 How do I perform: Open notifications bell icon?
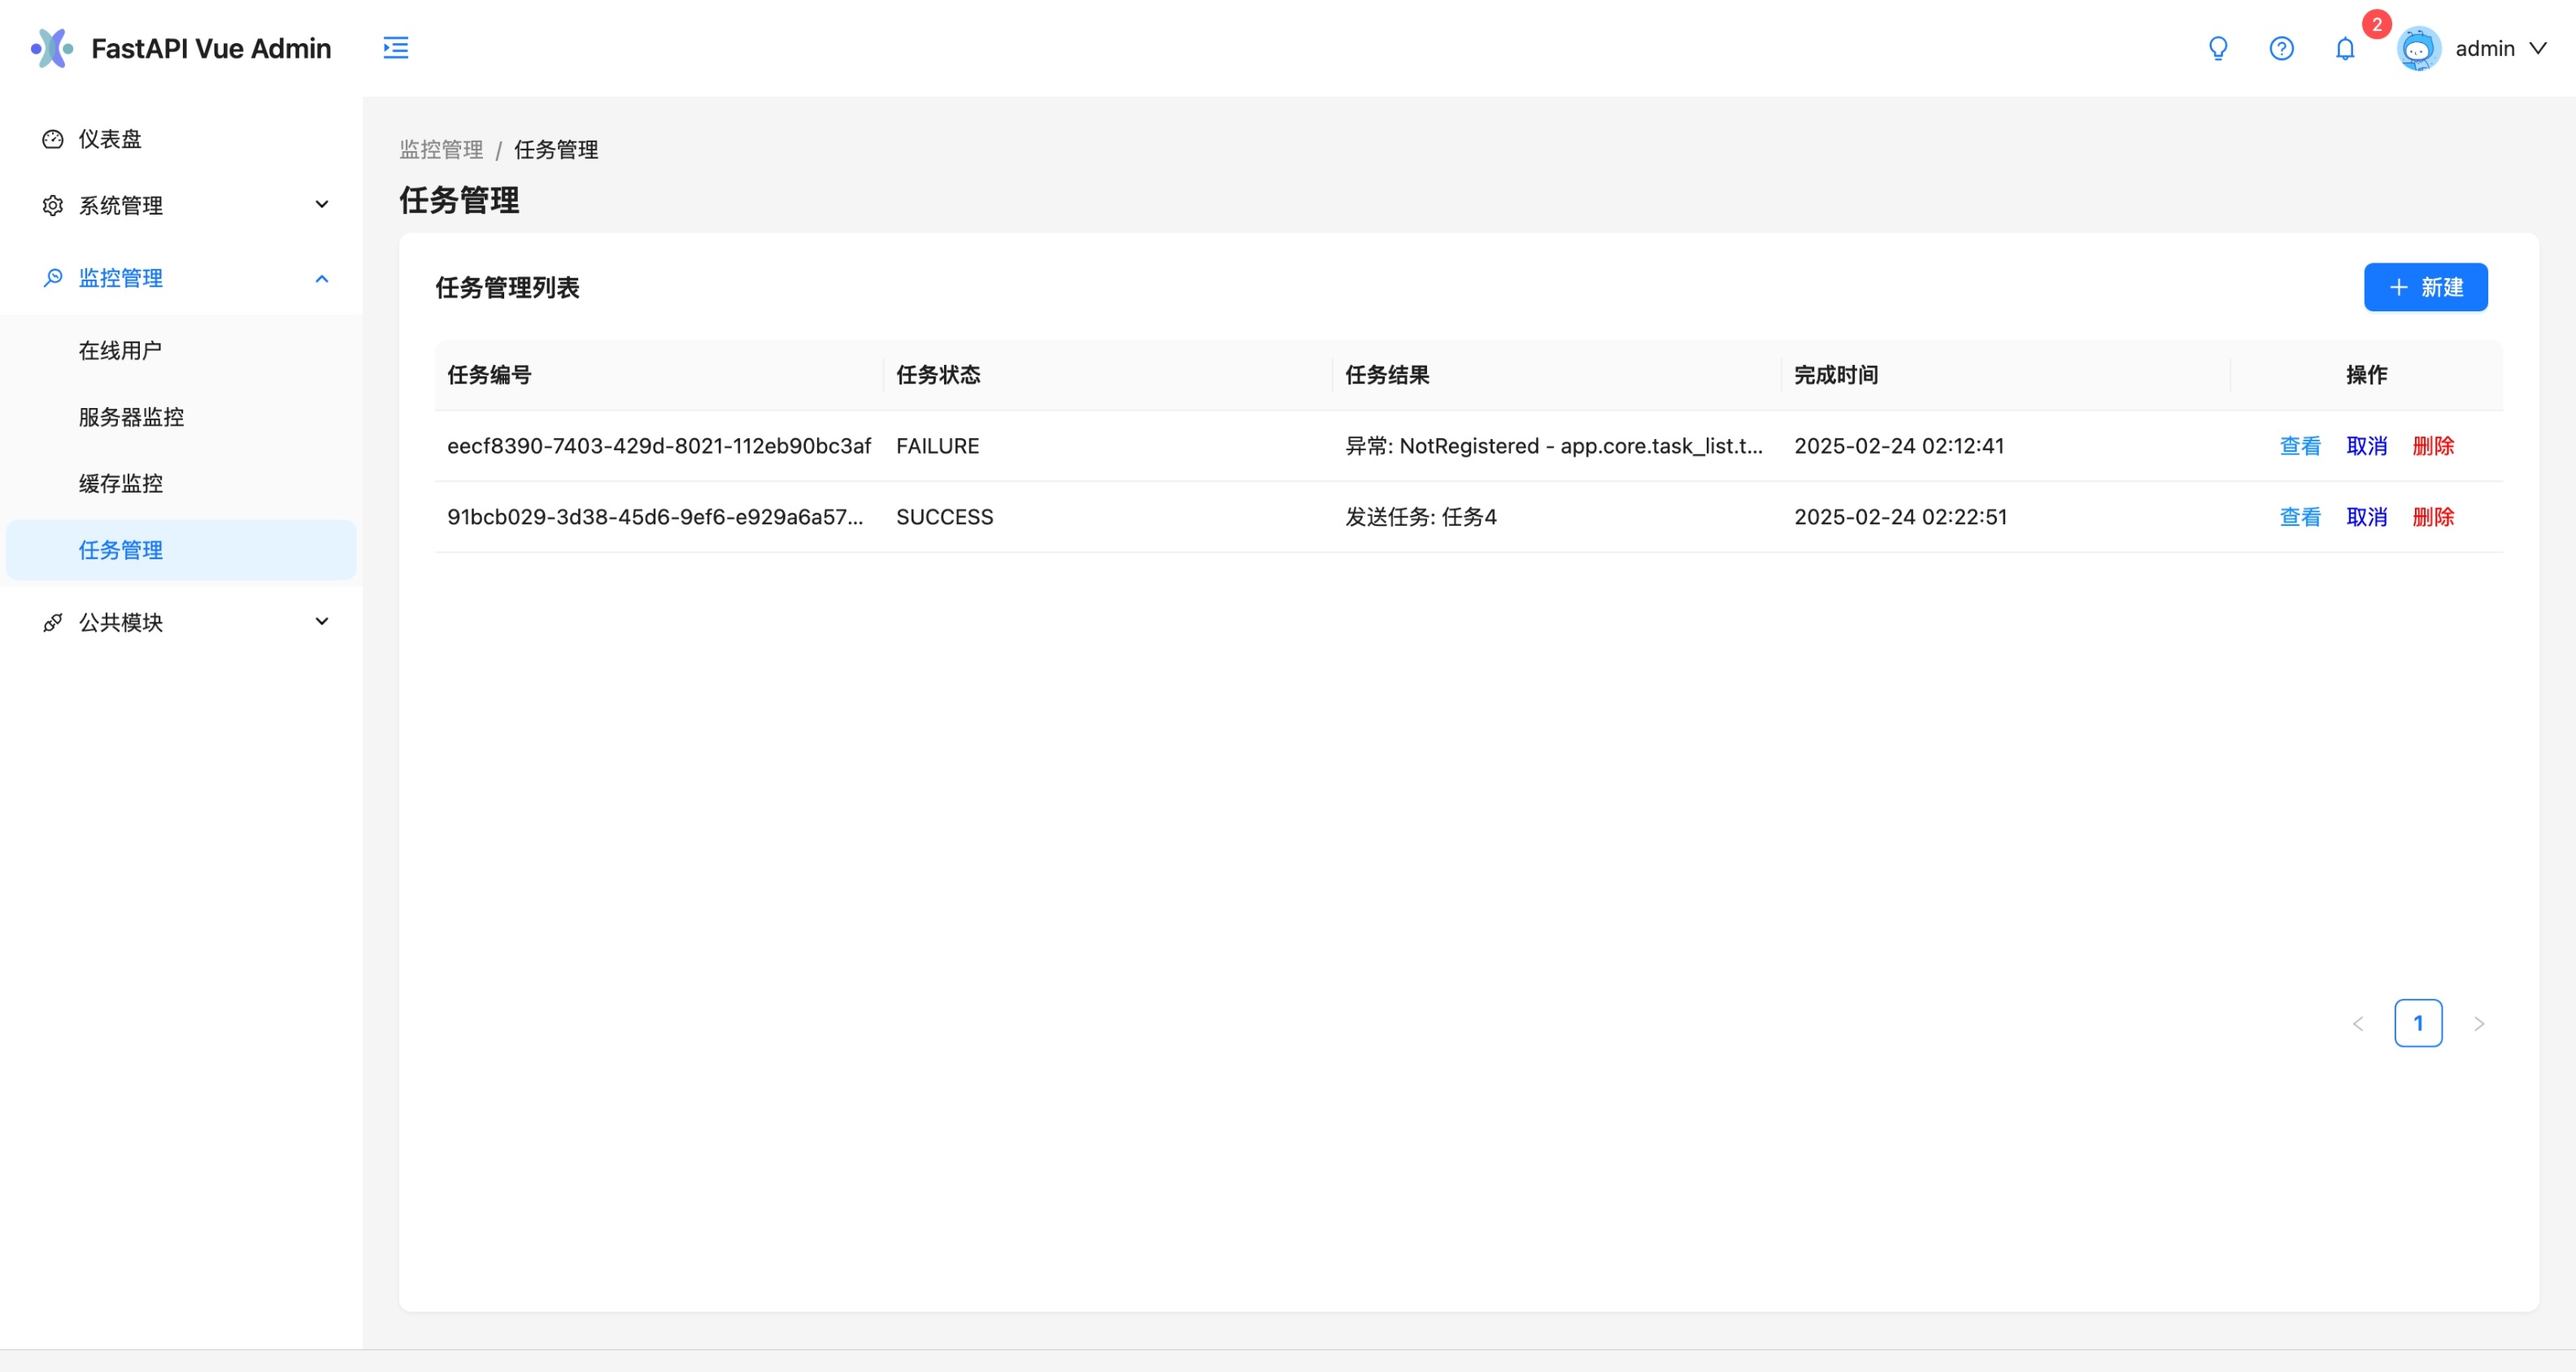point(2345,48)
